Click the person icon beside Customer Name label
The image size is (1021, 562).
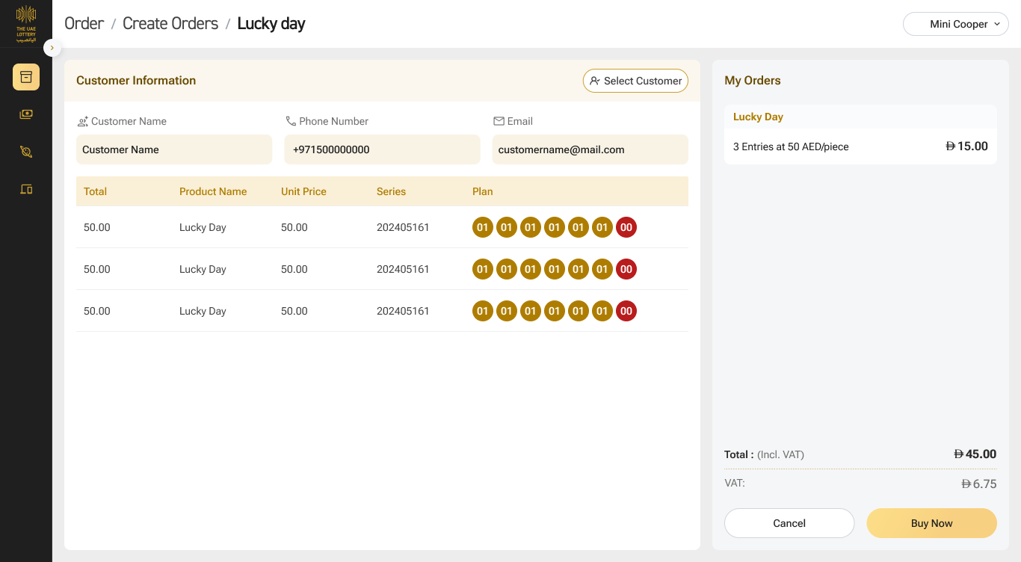(x=82, y=121)
